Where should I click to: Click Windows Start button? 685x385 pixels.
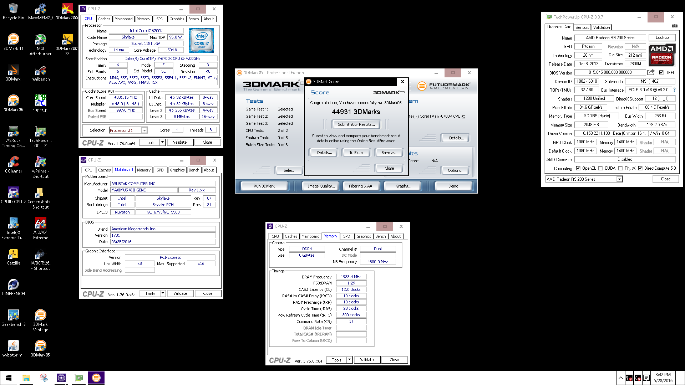coord(9,378)
